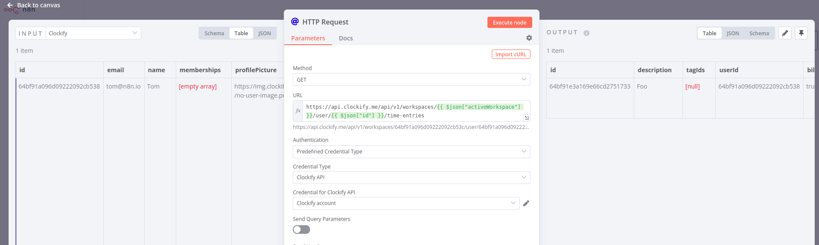Open the Method dropdown
819x245 pixels.
point(411,80)
